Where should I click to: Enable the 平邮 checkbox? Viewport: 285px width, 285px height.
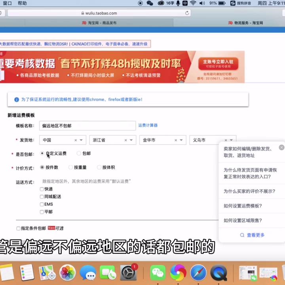42,212
